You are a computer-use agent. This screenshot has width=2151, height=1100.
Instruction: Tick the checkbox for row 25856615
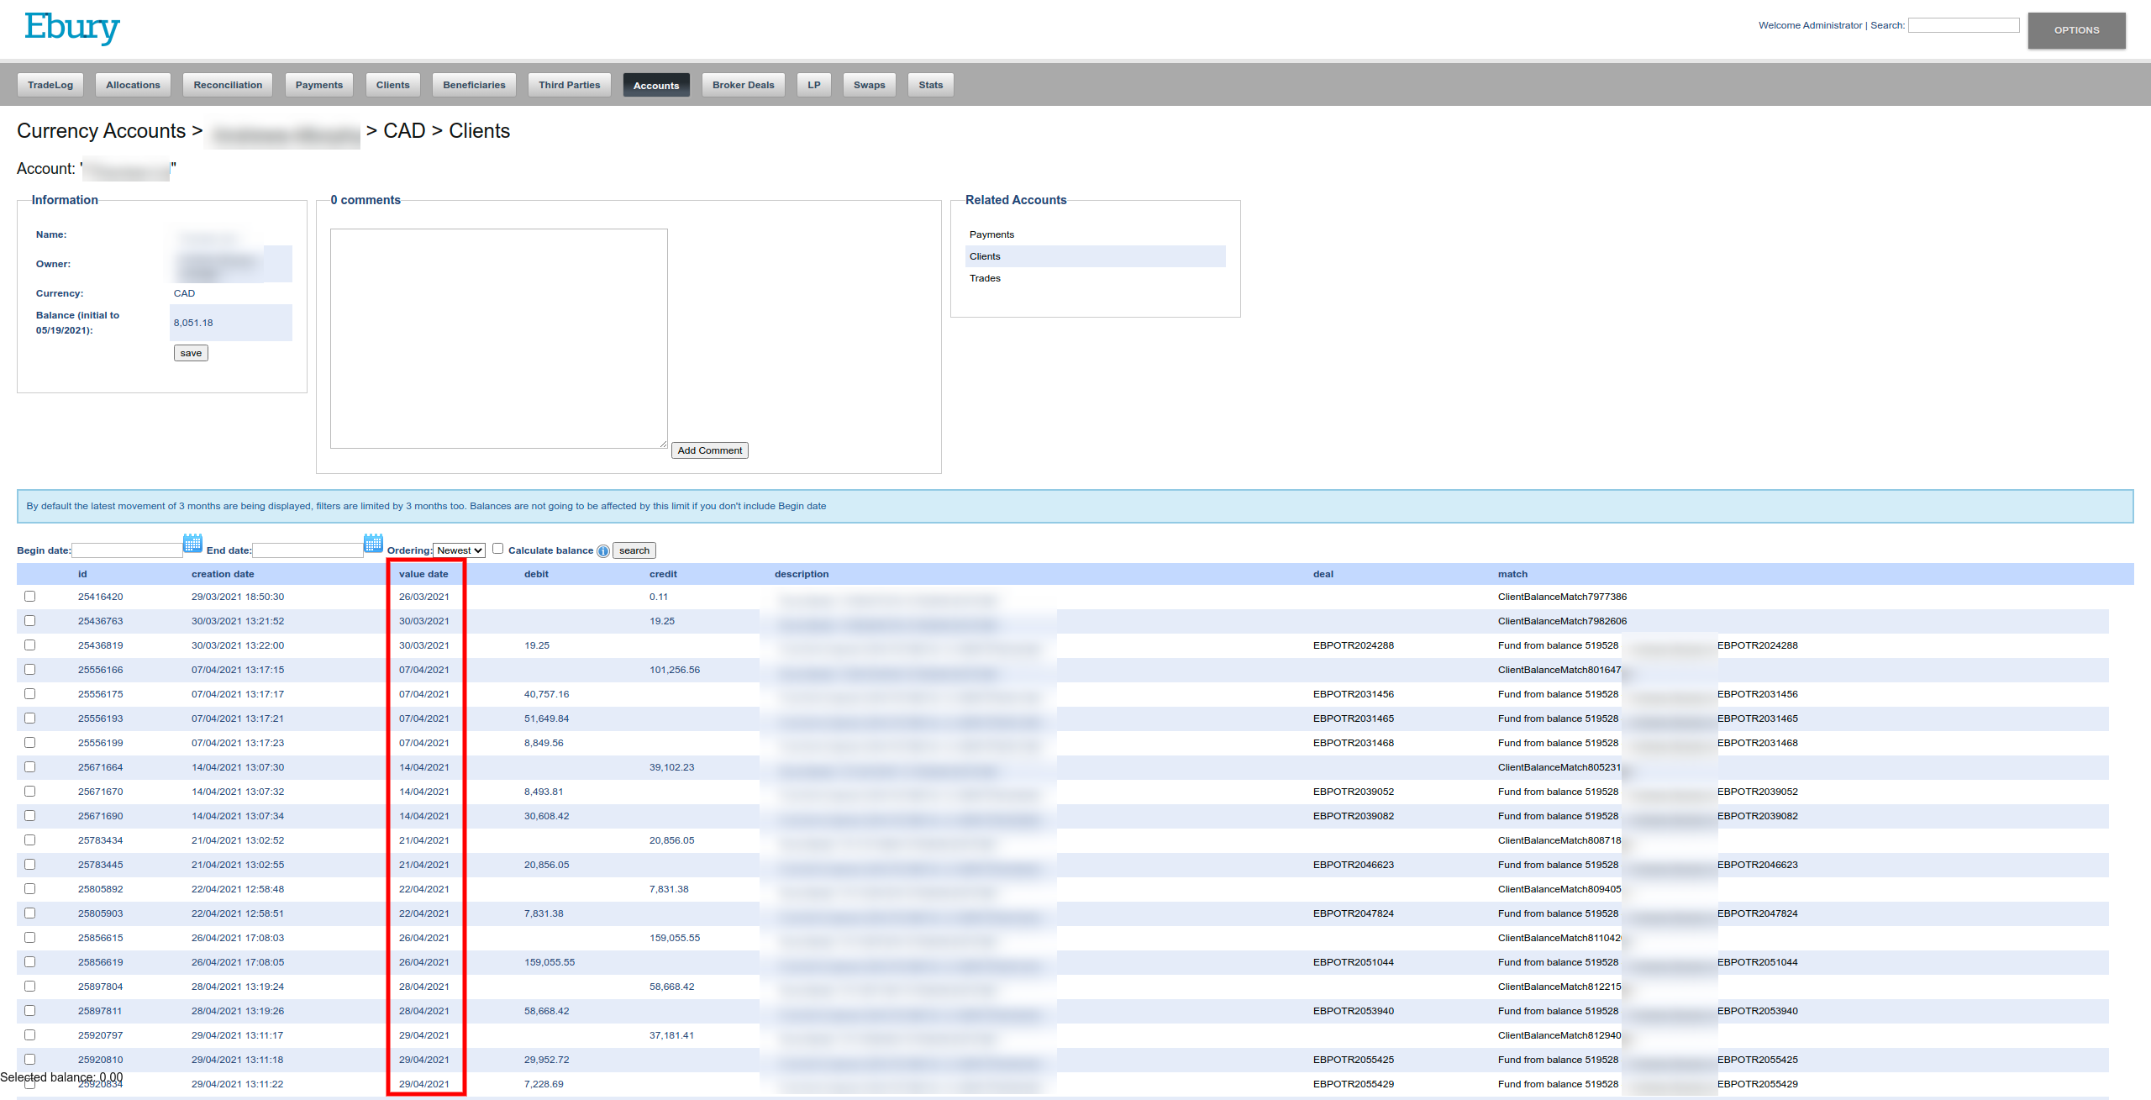[30, 938]
